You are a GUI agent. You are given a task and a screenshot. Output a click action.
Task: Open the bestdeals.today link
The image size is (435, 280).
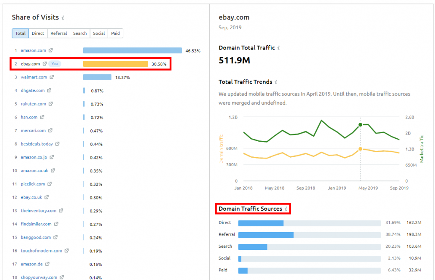(x=37, y=144)
